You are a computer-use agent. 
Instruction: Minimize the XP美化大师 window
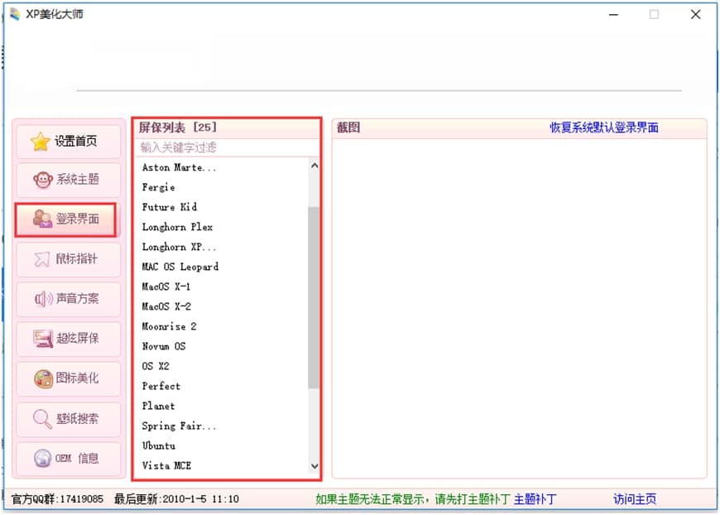click(613, 15)
